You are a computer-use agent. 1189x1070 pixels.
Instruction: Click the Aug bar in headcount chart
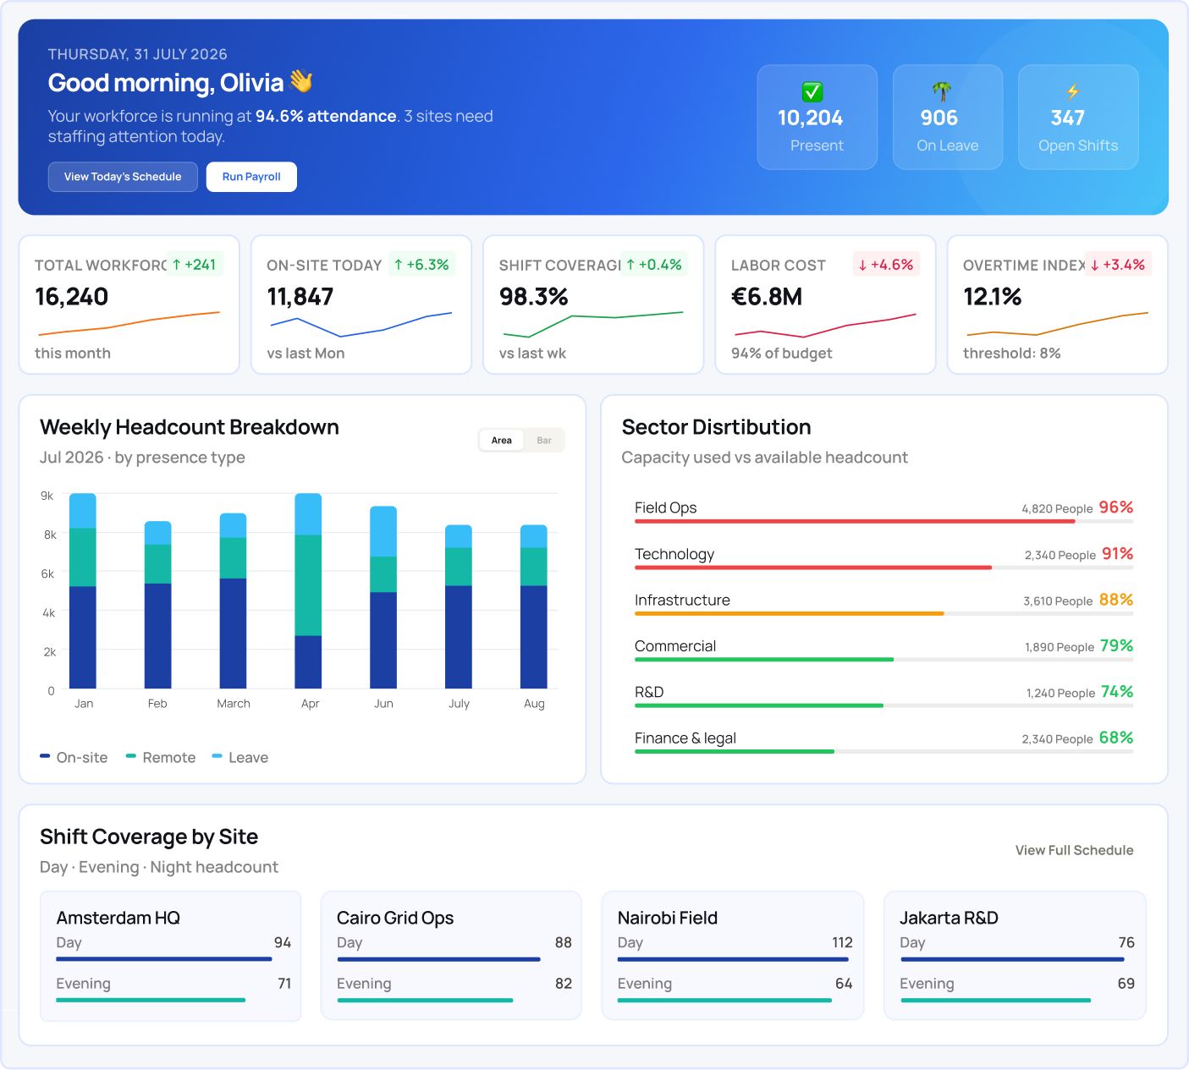click(x=534, y=606)
